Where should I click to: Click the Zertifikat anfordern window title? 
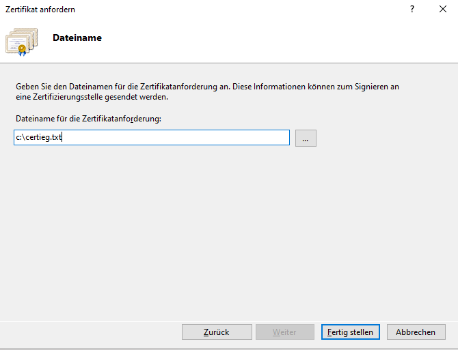coord(40,10)
